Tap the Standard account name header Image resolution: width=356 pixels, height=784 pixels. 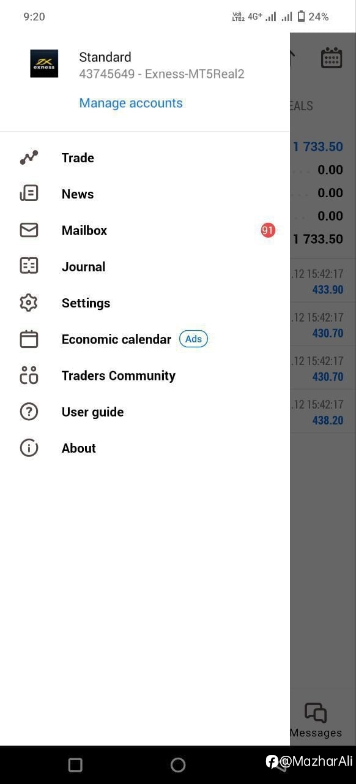[105, 57]
